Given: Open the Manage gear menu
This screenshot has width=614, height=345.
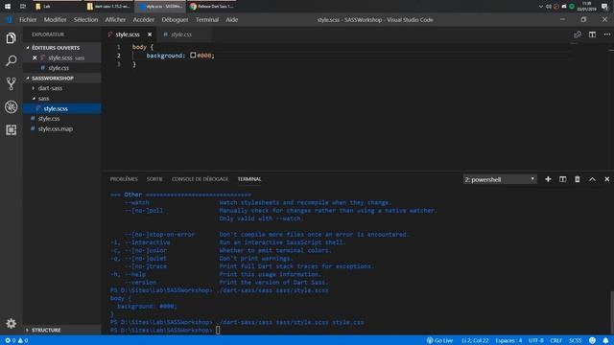Looking at the screenshot, I should pos(11,324).
